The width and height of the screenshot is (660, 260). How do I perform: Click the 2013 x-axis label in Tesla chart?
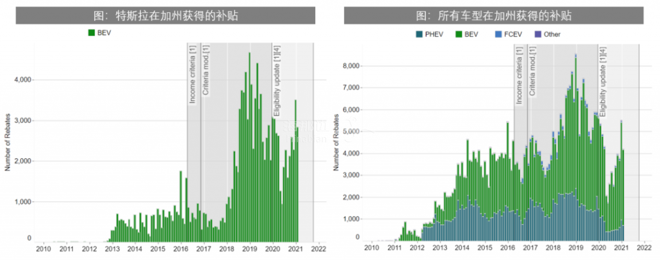tap(112, 249)
